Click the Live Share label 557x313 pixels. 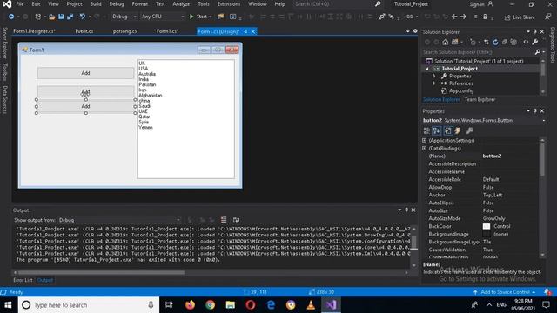tap(524, 17)
